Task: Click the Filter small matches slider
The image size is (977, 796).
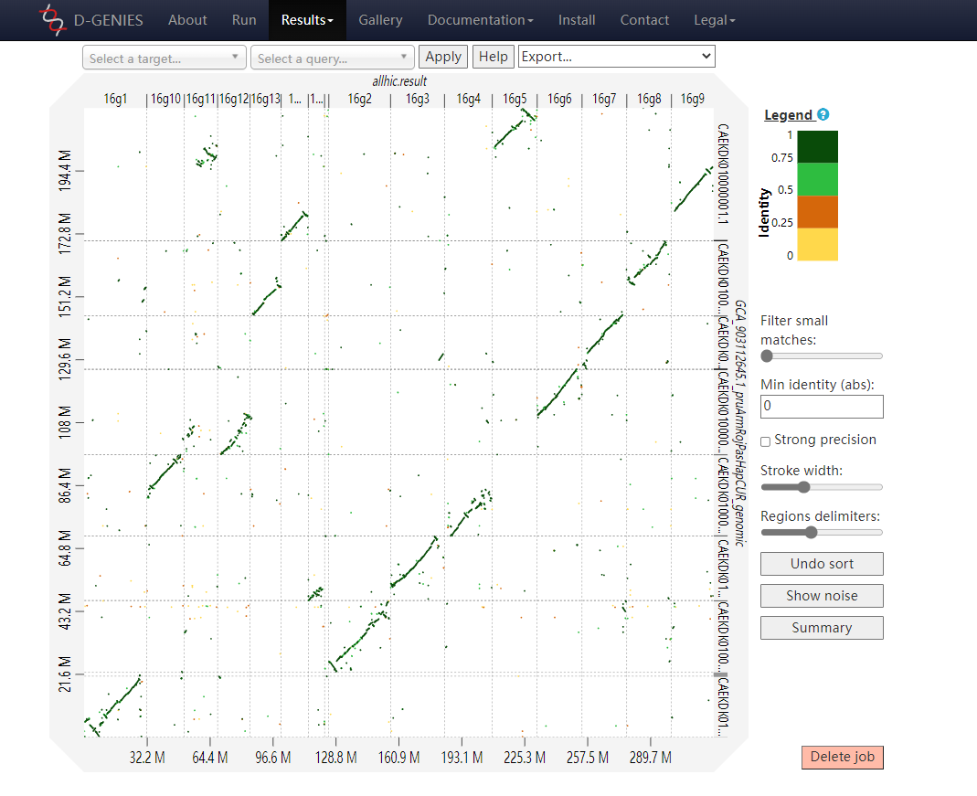Action: (x=822, y=356)
